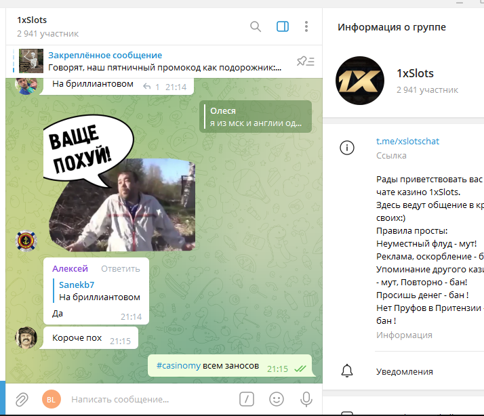Click Ответить in Алексей's message
The height and width of the screenshot is (416, 484).
point(121,269)
